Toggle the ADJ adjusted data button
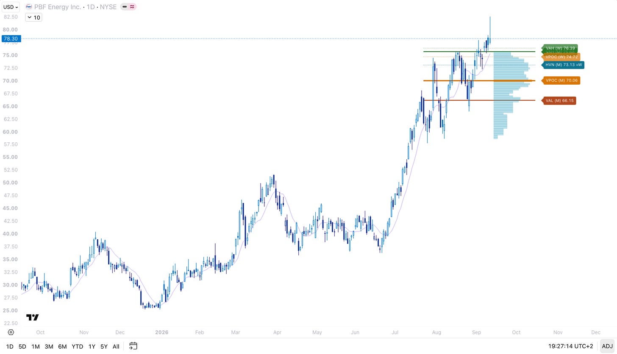The width and height of the screenshot is (617, 354). pyautogui.click(x=606, y=346)
